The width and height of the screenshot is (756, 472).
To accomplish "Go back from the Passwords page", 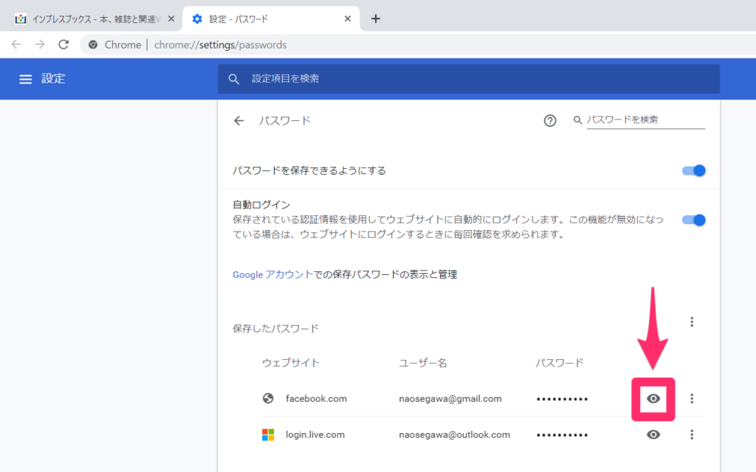I will (x=238, y=121).
